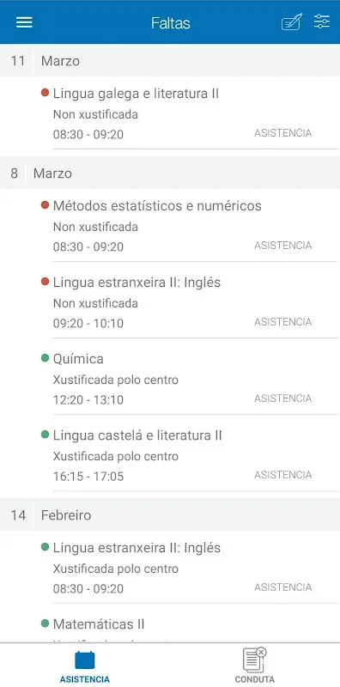
Task: Tap red dot beside Lingua galega e literatura II
Action: [x=45, y=93]
